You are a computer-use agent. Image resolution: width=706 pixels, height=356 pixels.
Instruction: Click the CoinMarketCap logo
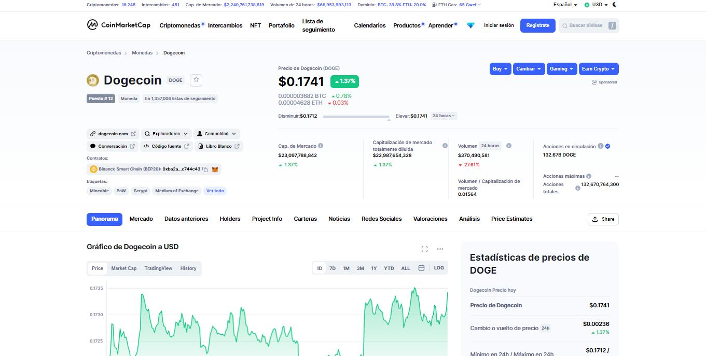pos(118,25)
